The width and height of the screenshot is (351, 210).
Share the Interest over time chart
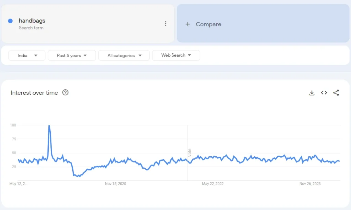[x=336, y=93]
